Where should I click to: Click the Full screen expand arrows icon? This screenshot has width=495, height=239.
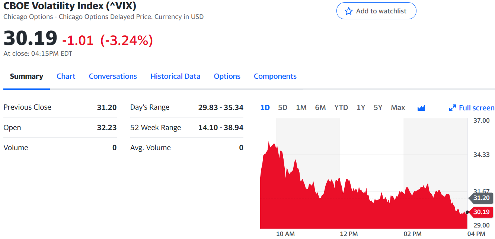[x=453, y=108]
